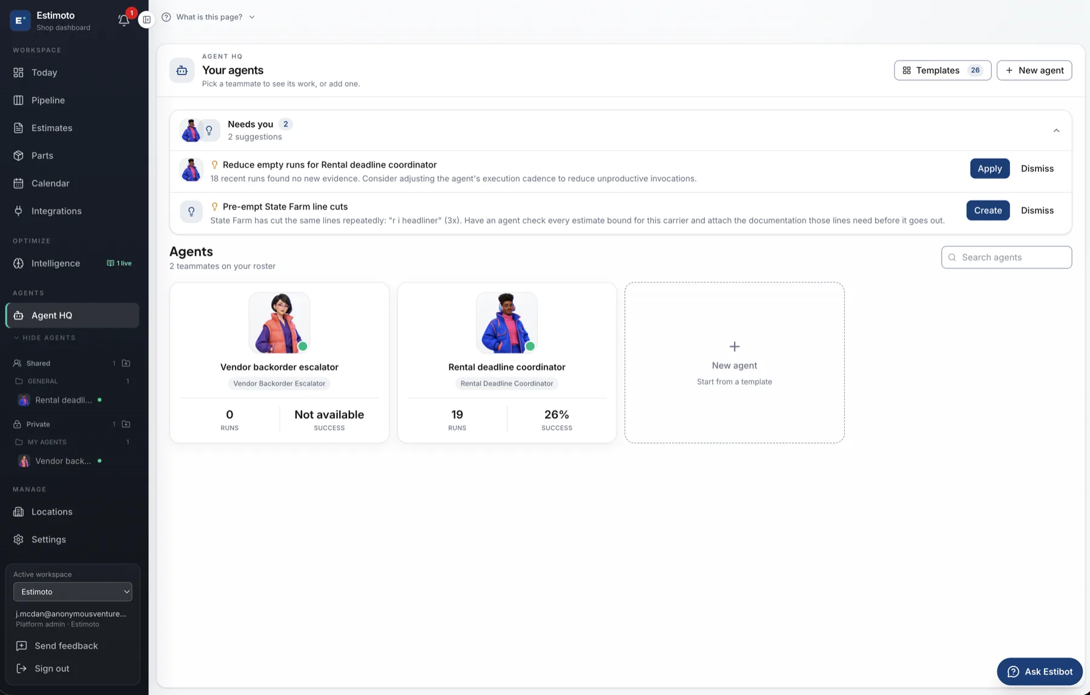Click the 26% success stat
1090x695 pixels.
click(x=557, y=420)
